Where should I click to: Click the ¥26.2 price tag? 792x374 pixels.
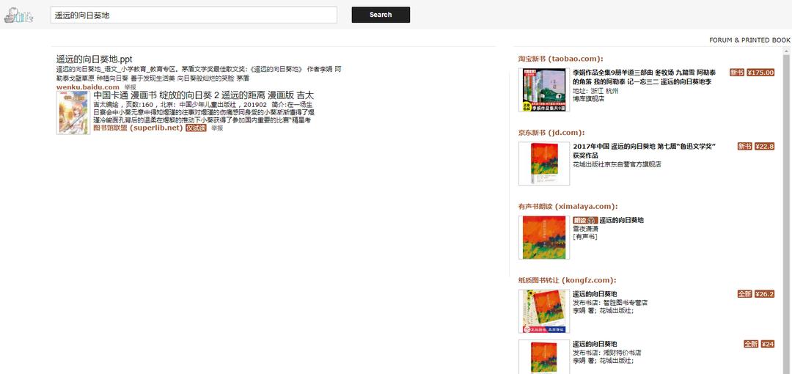click(764, 293)
